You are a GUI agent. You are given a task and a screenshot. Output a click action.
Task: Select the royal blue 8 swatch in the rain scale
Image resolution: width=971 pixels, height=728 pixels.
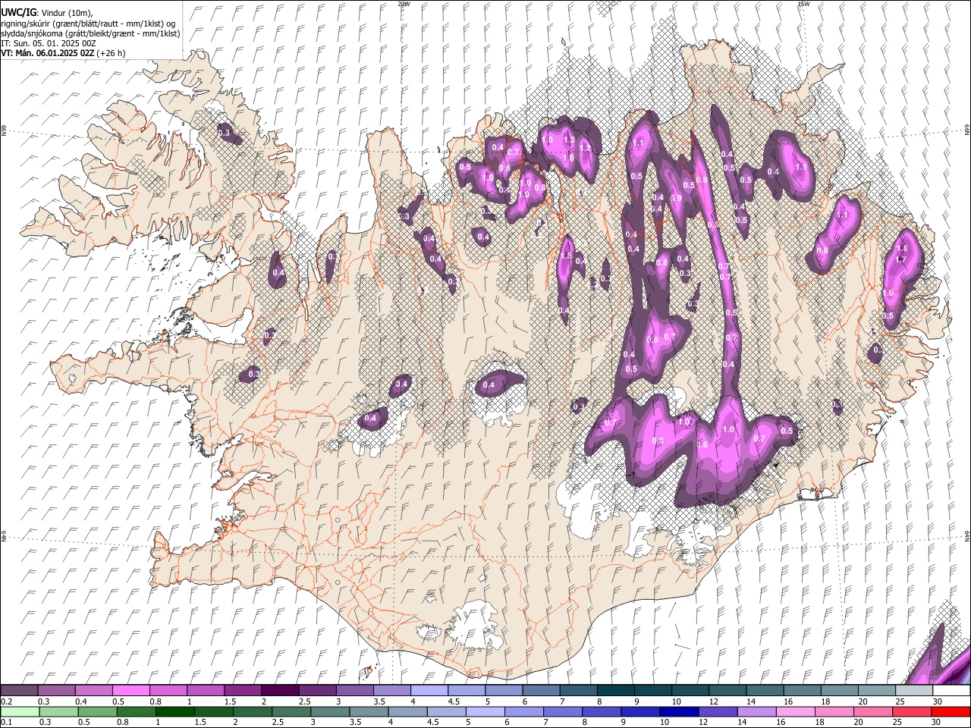click(x=602, y=711)
